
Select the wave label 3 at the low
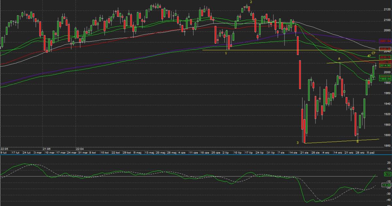(x=298, y=143)
